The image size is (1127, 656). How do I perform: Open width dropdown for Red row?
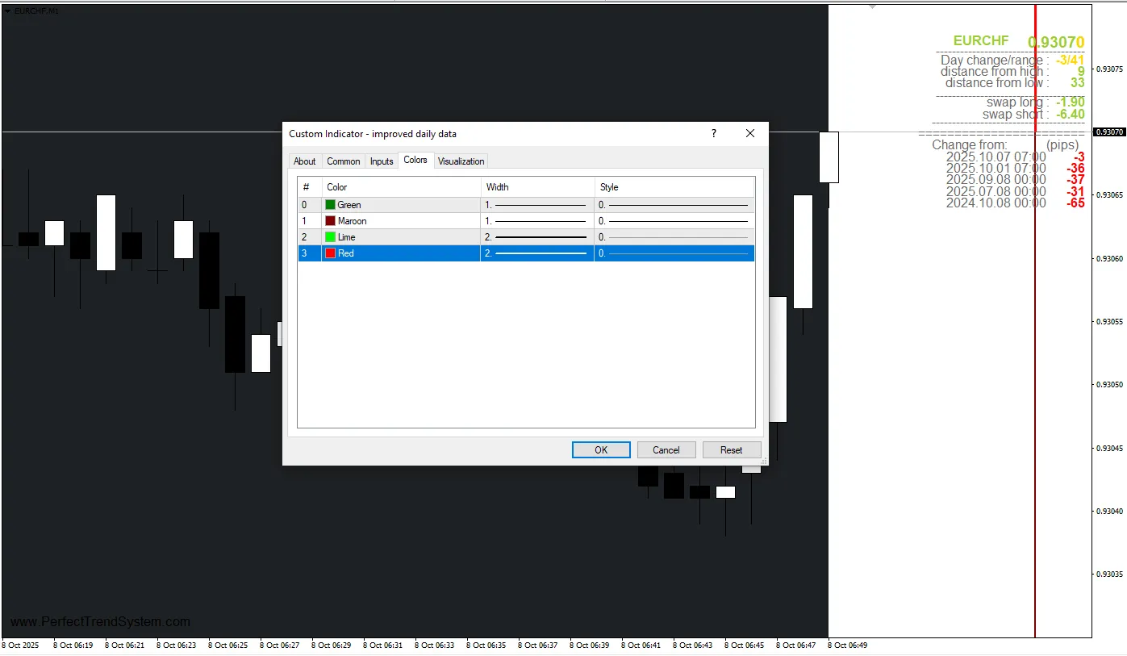537,253
